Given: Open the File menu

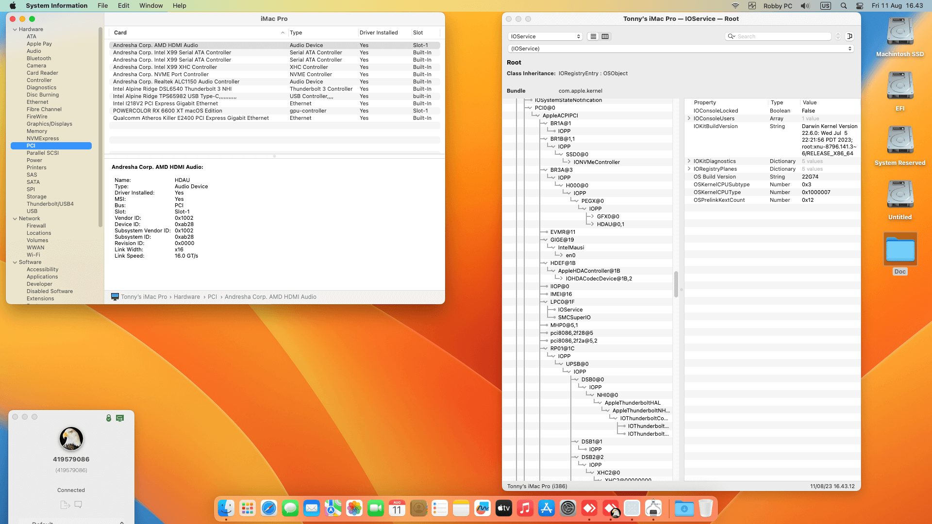Looking at the screenshot, I should point(102,6).
